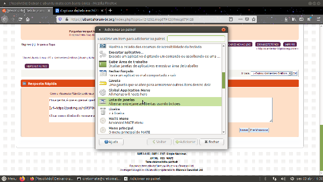The width and height of the screenshot is (323, 182).
Task: Open the Firefox library icon
Action: (294, 19)
